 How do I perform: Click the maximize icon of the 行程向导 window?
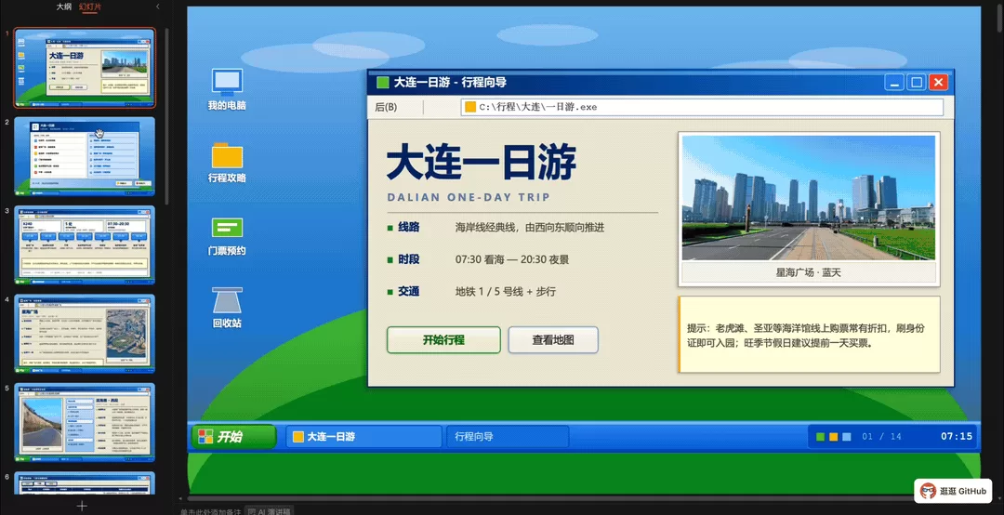(917, 82)
